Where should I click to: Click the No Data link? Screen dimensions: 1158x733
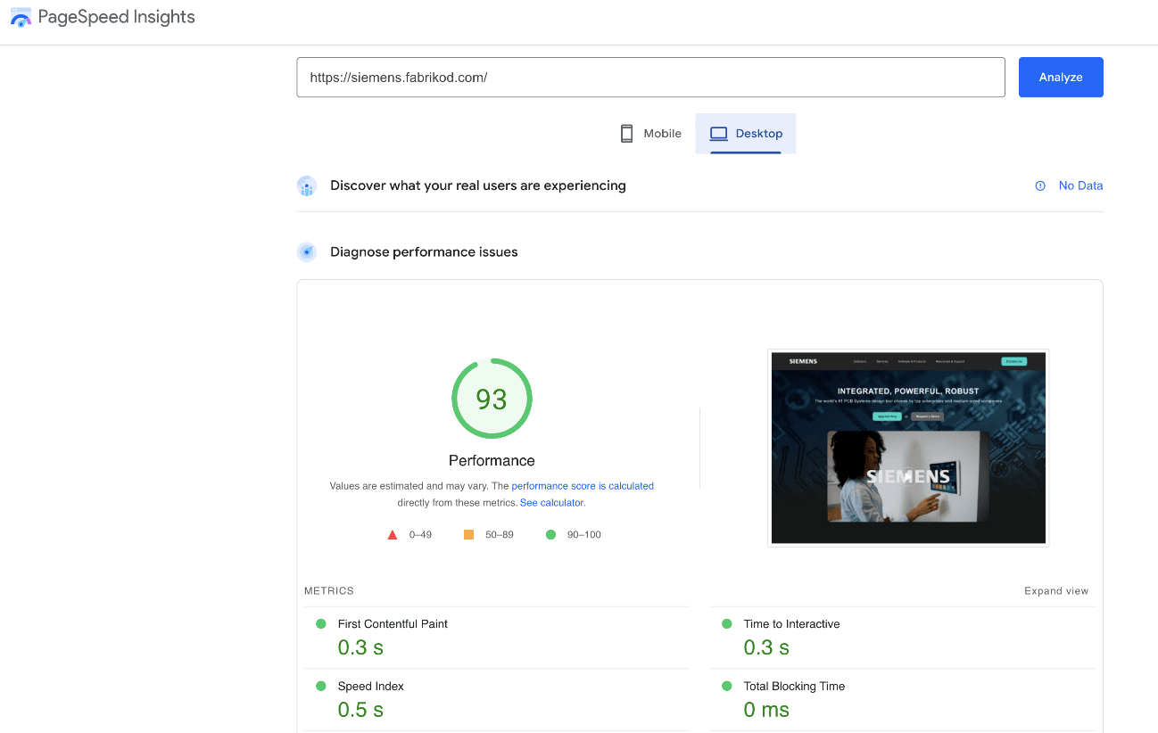tap(1080, 186)
